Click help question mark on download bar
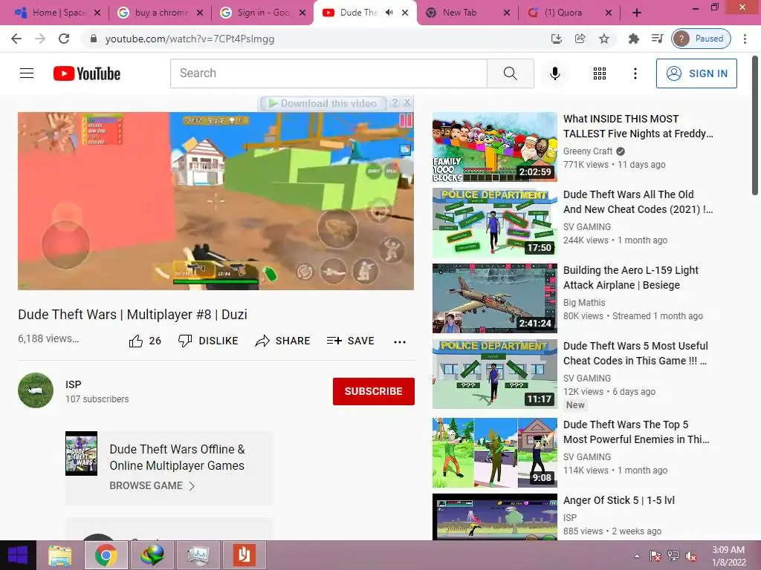The image size is (761, 570). (395, 102)
